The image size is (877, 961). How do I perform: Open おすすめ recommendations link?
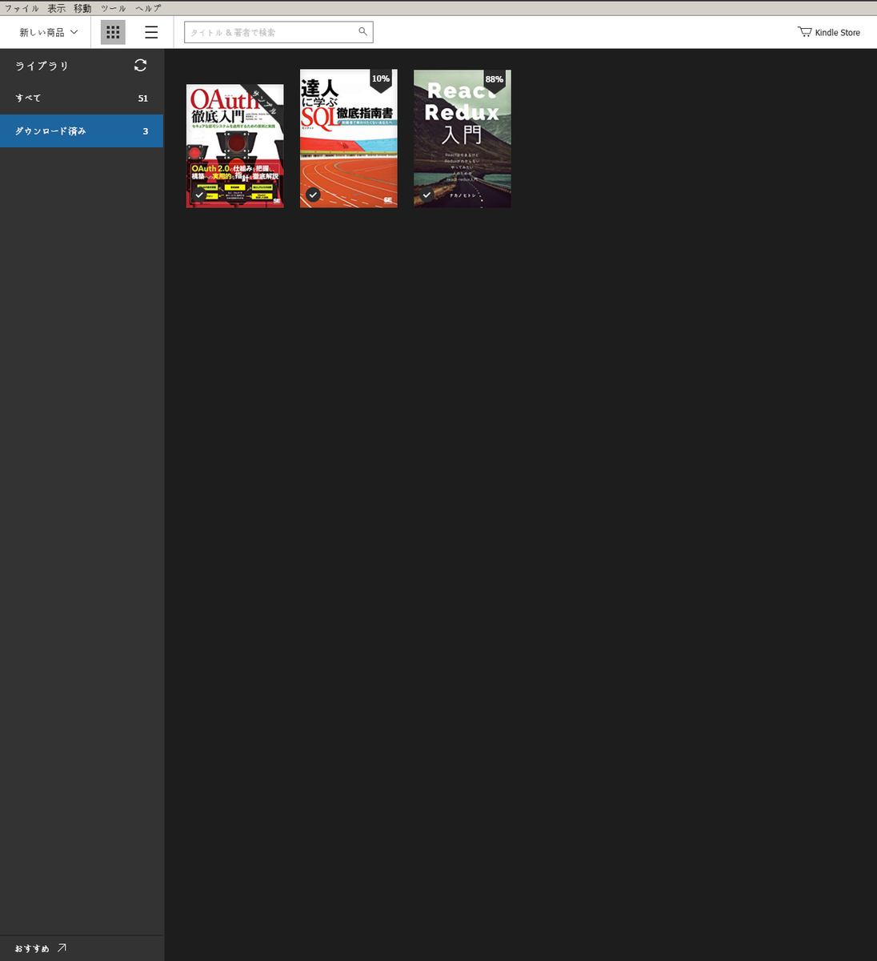tap(41, 948)
